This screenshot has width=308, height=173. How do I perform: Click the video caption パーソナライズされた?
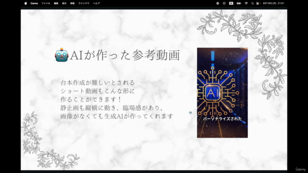[x=222, y=119]
